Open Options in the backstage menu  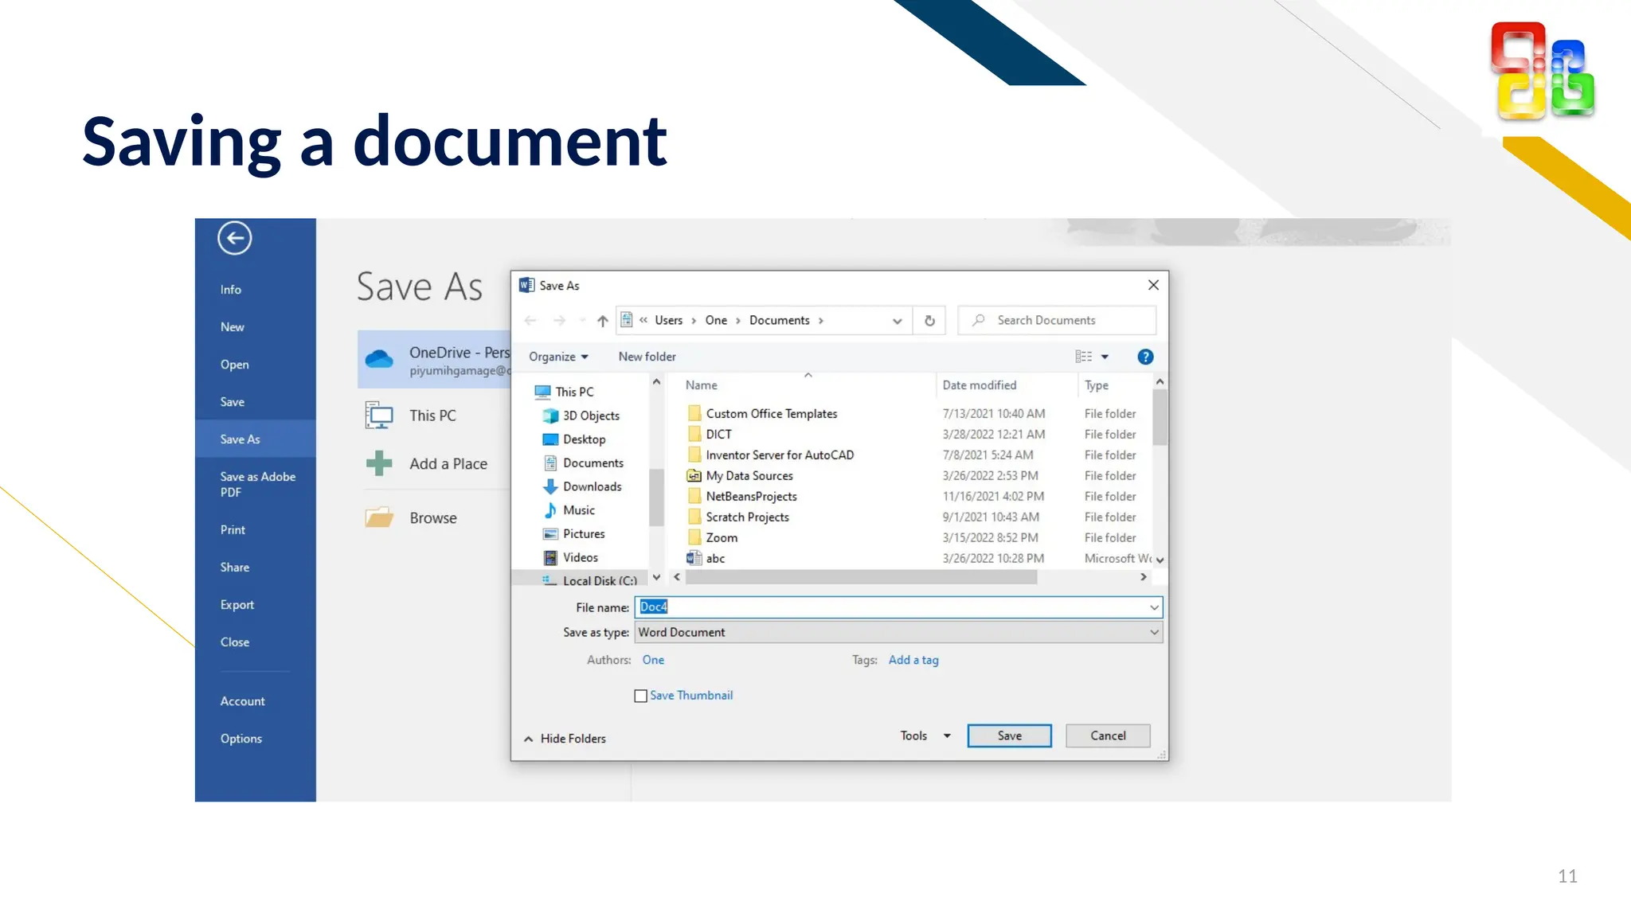[x=241, y=739]
